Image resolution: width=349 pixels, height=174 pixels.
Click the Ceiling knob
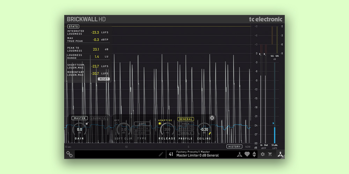pos(204,130)
